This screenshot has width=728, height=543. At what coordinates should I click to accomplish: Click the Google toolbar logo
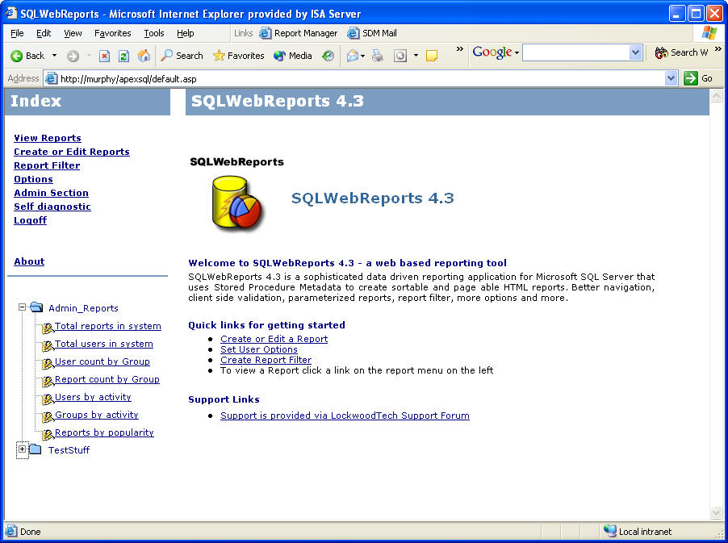(492, 52)
